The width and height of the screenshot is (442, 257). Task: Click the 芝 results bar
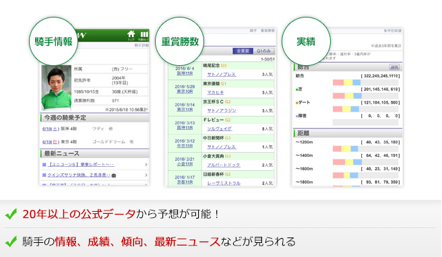[365, 96]
